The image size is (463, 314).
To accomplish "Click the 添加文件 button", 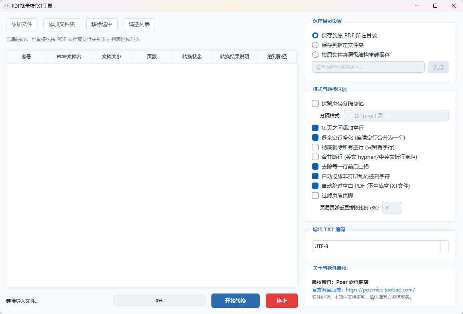I will point(22,24).
